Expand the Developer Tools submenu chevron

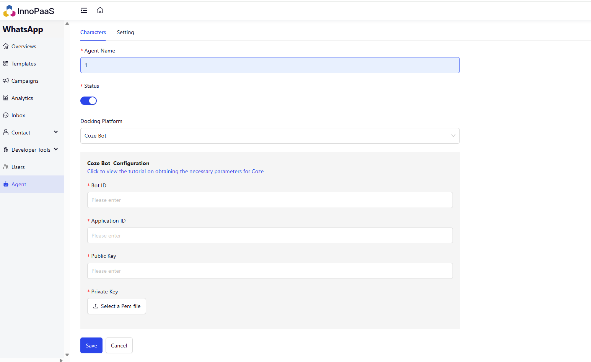point(56,149)
